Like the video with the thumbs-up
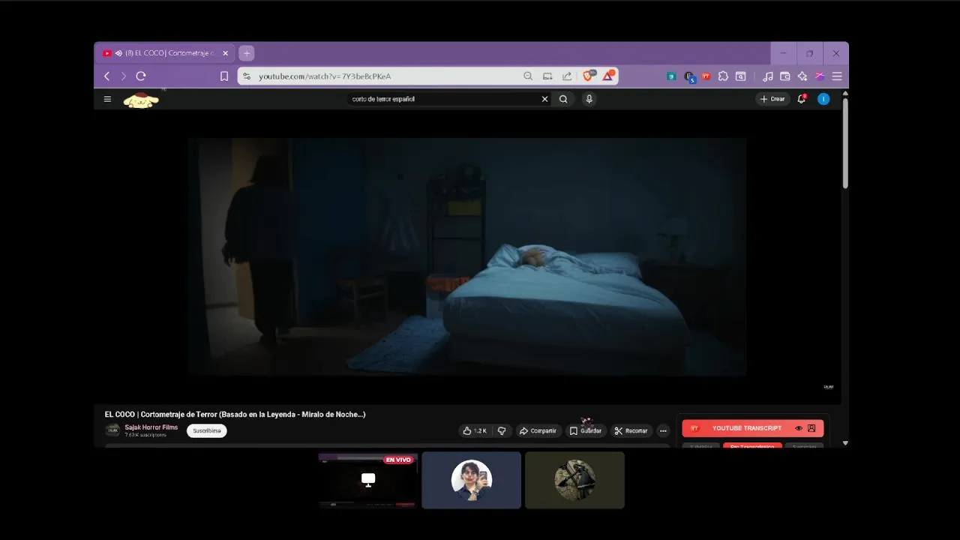The width and height of the screenshot is (960, 540). (x=475, y=430)
